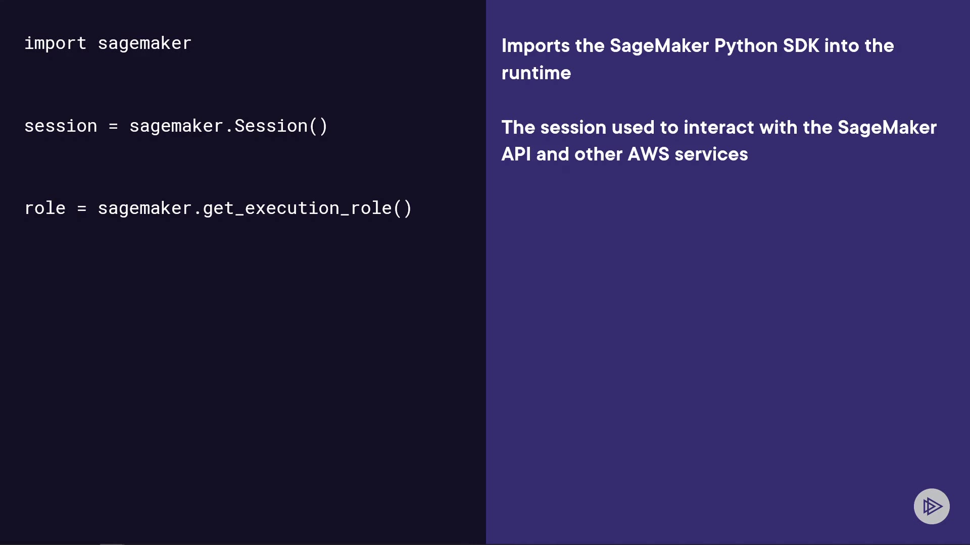Click the "sagemaker.Session()" constructor call
The image size is (970, 545).
point(228,126)
